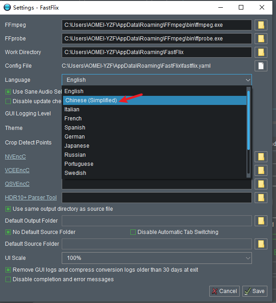Click folder icon beside FFmpeg path
This screenshot has width=276, height=303.
261,25
